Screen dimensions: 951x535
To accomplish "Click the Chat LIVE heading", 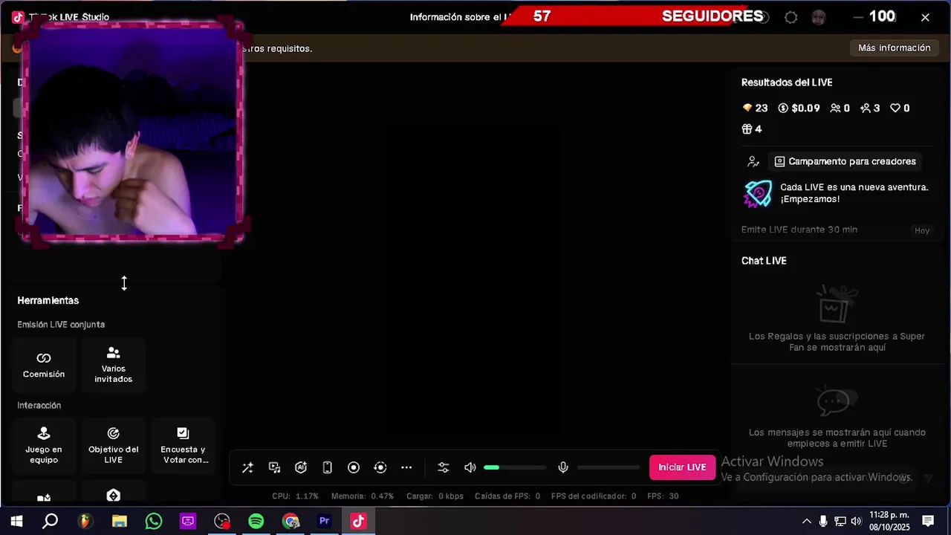I will point(764,261).
